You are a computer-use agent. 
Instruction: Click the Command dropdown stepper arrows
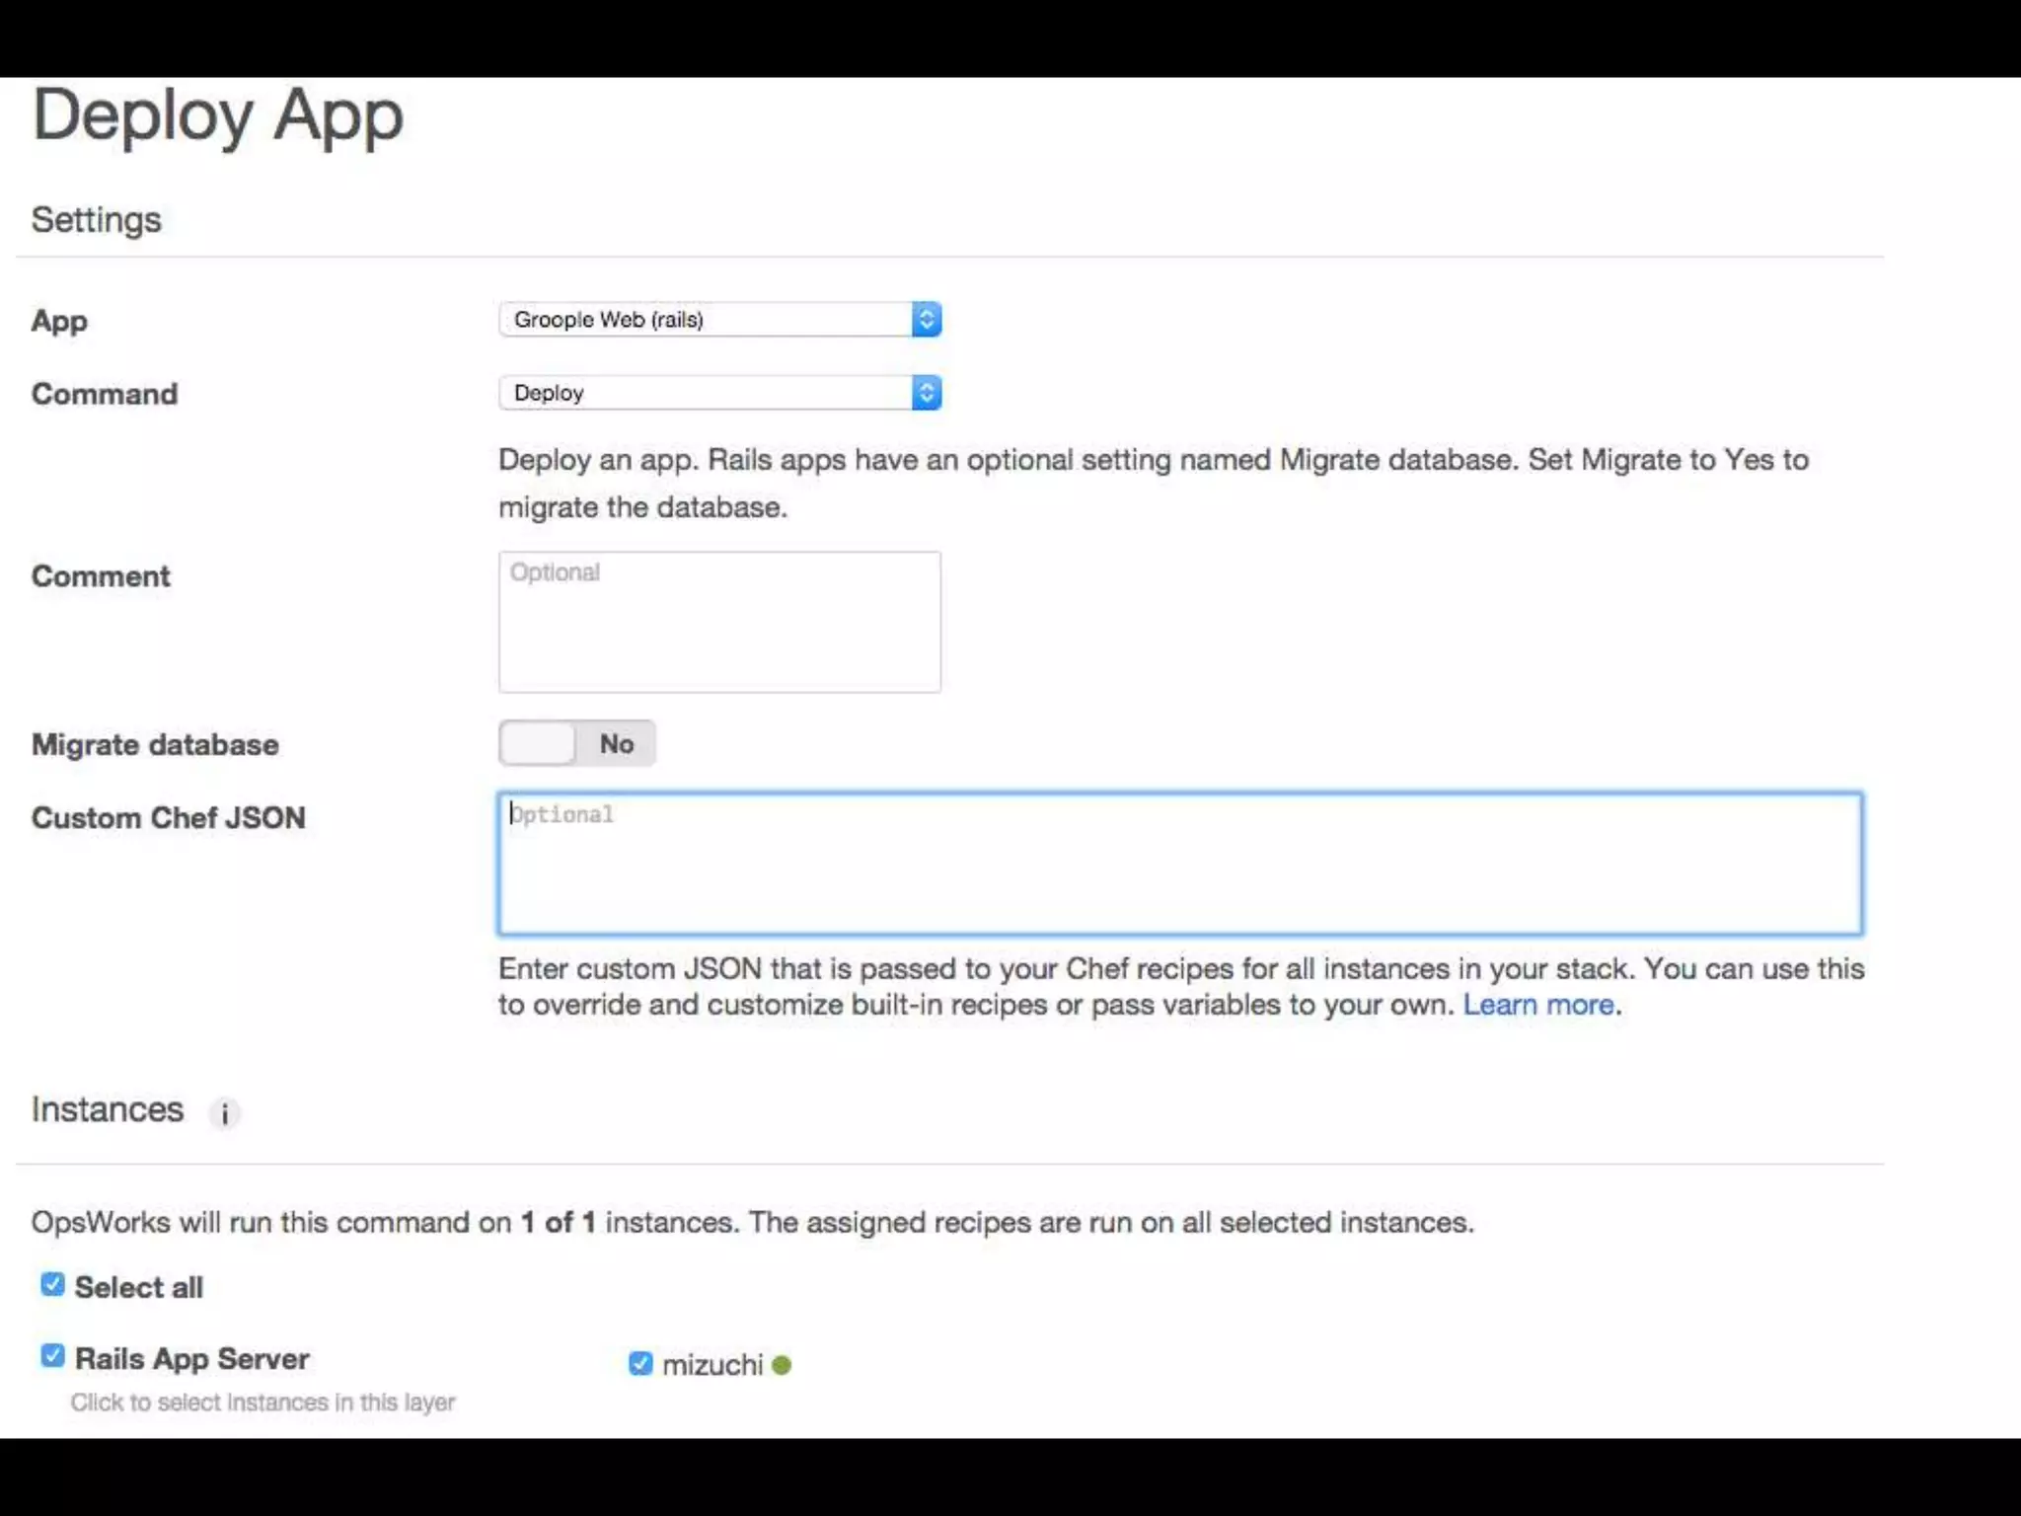point(926,393)
